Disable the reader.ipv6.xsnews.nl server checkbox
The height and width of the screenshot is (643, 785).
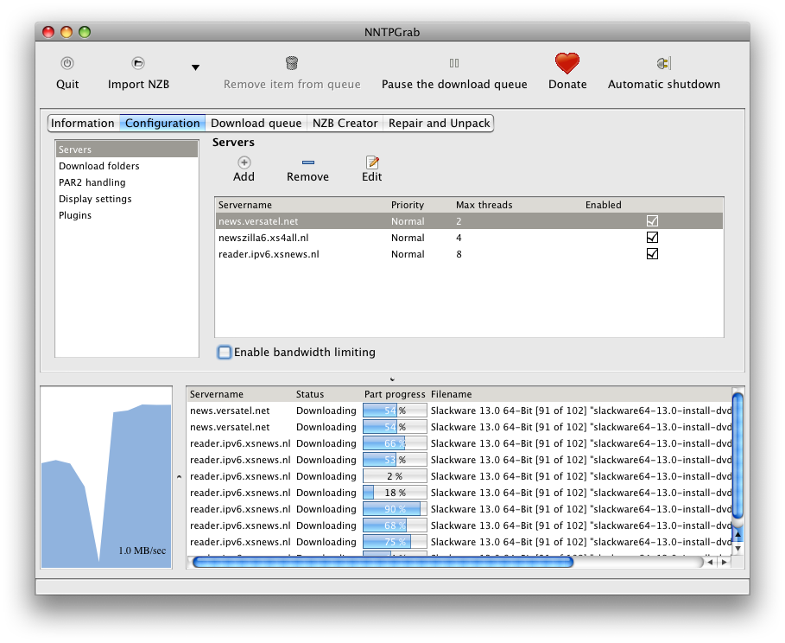pyautogui.click(x=653, y=254)
